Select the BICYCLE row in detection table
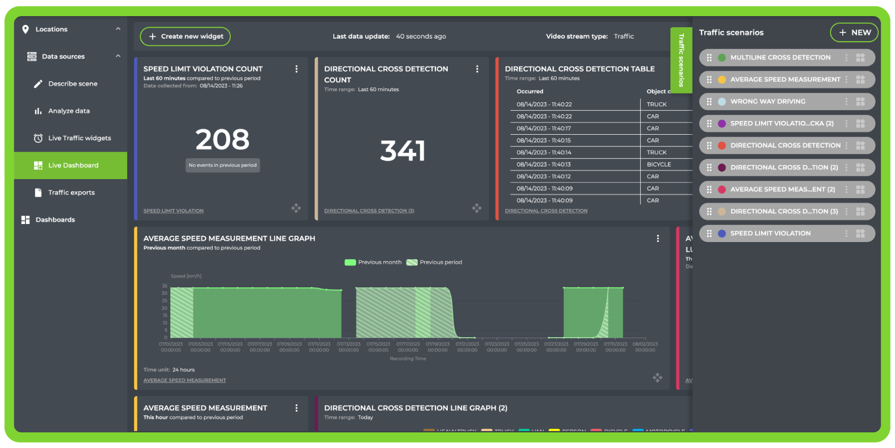 [601, 164]
